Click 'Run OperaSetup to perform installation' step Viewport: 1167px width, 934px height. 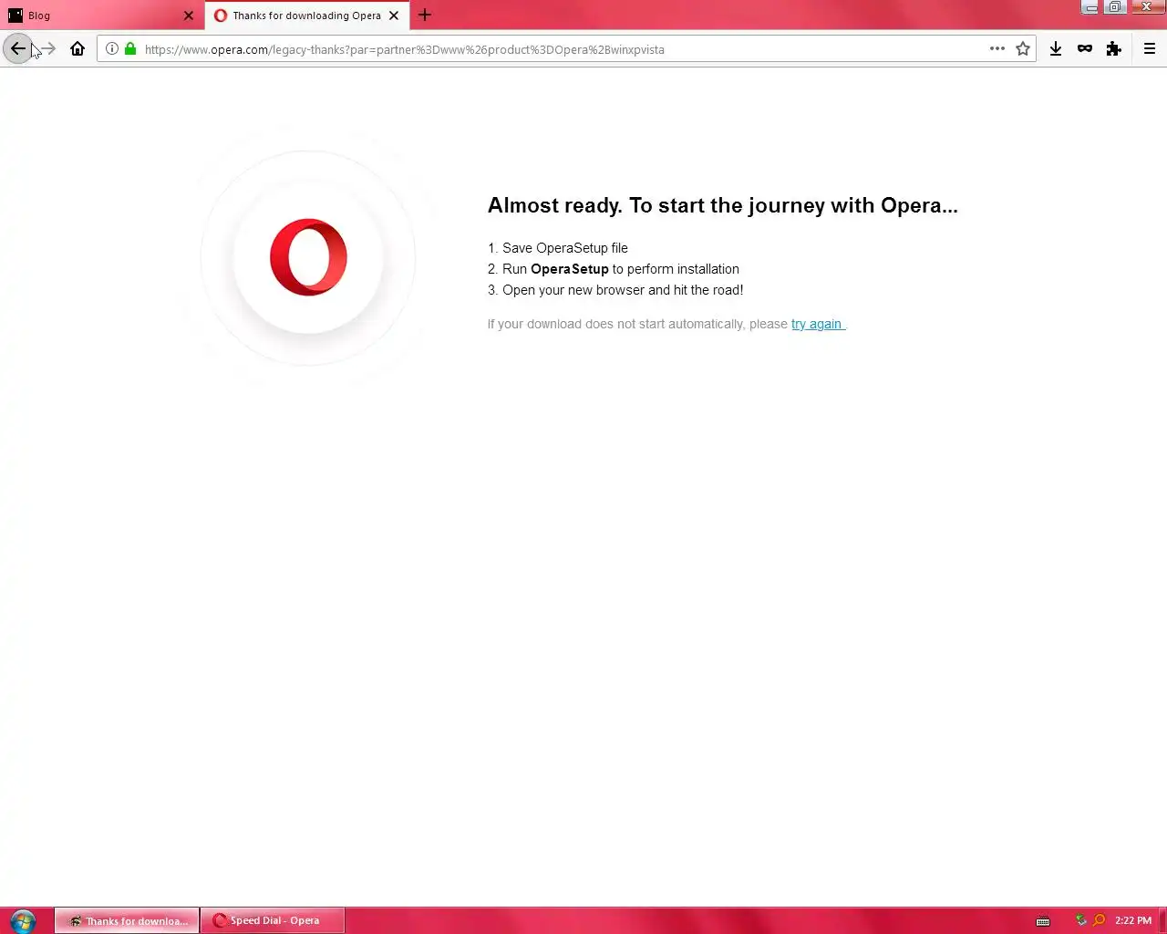(x=621, y=269)
